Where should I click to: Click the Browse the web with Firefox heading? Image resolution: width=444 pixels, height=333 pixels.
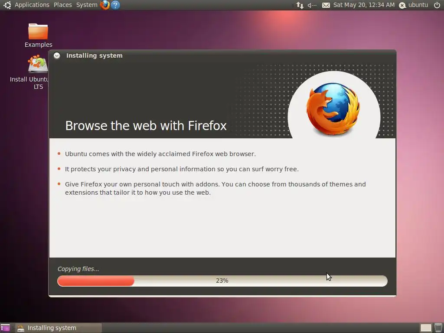[x=146, y=125]
